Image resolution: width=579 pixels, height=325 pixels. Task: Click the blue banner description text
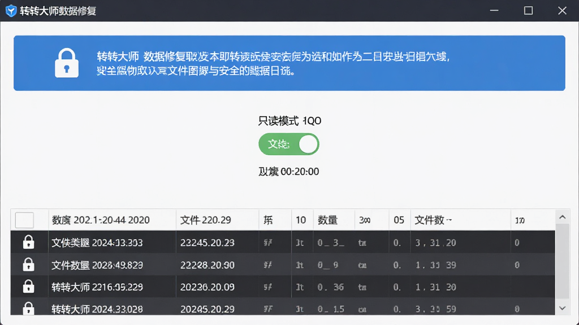[x=273, y=63]
